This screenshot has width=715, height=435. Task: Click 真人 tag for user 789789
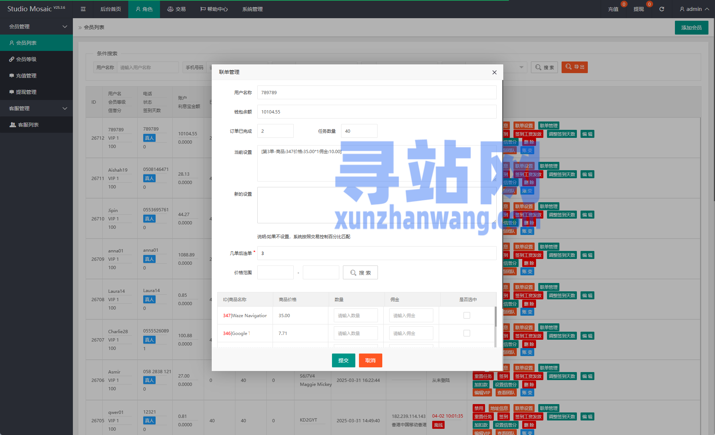tap(149, 138)
